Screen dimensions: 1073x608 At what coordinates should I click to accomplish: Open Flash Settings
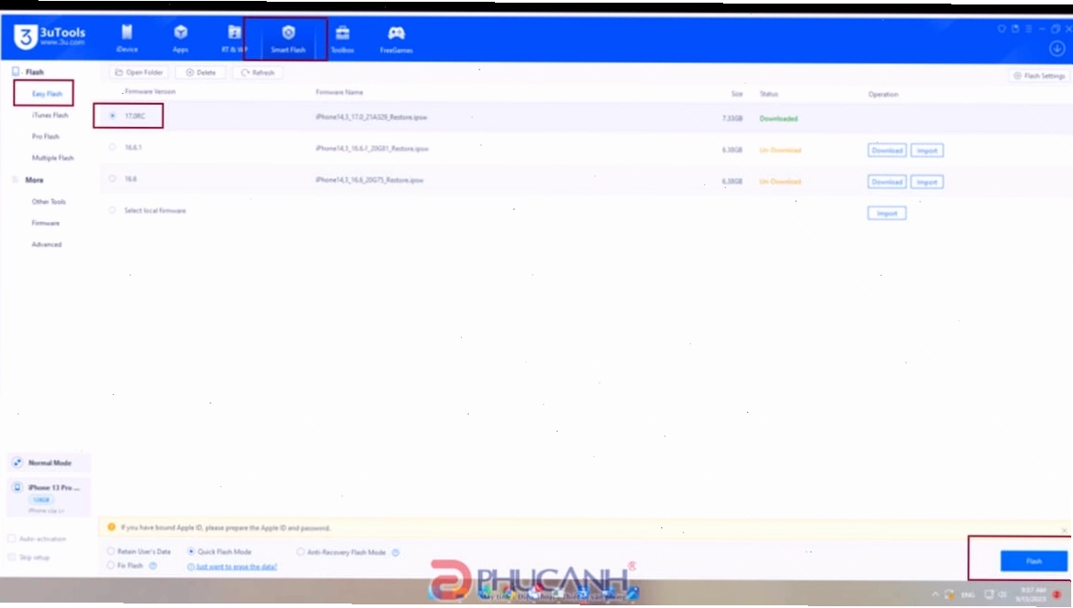[1039, 75]
